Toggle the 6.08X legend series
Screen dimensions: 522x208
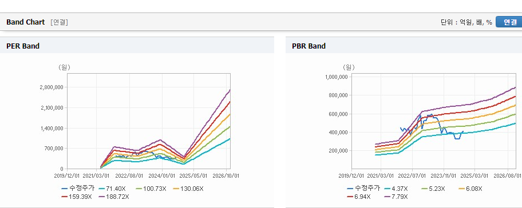pyautogui.click(x=470, y=189)
